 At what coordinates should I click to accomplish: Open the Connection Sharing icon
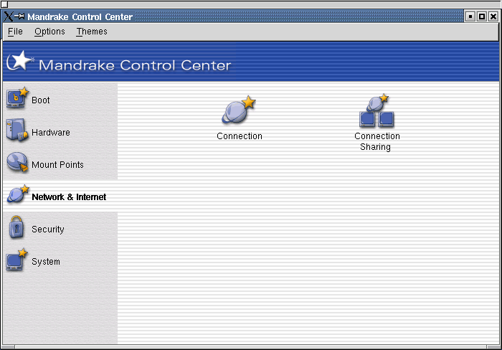tap(376, 110)
